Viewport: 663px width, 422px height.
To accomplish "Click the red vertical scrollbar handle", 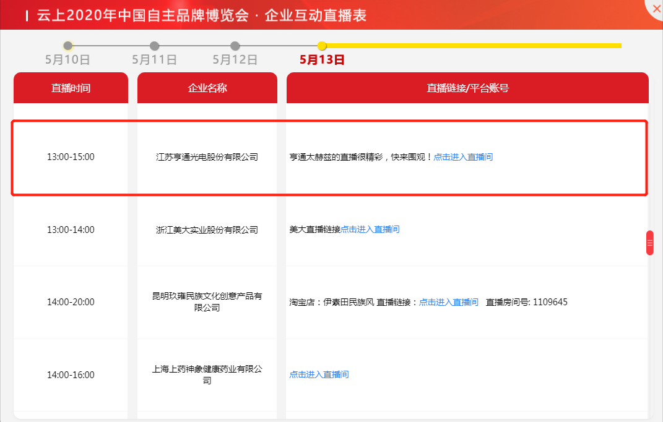I will [x=650, y=243].
